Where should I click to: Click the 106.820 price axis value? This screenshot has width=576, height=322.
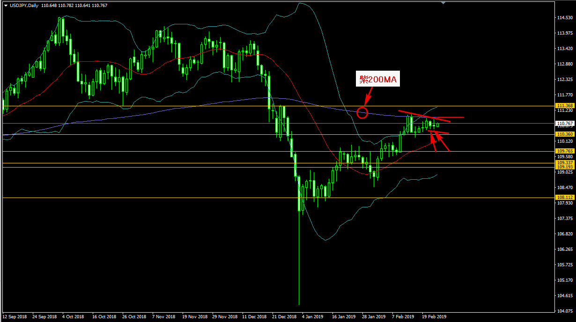click(x=565, y=234)
